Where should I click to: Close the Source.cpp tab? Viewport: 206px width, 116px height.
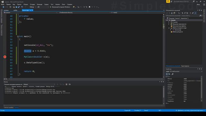click(32, 10)
